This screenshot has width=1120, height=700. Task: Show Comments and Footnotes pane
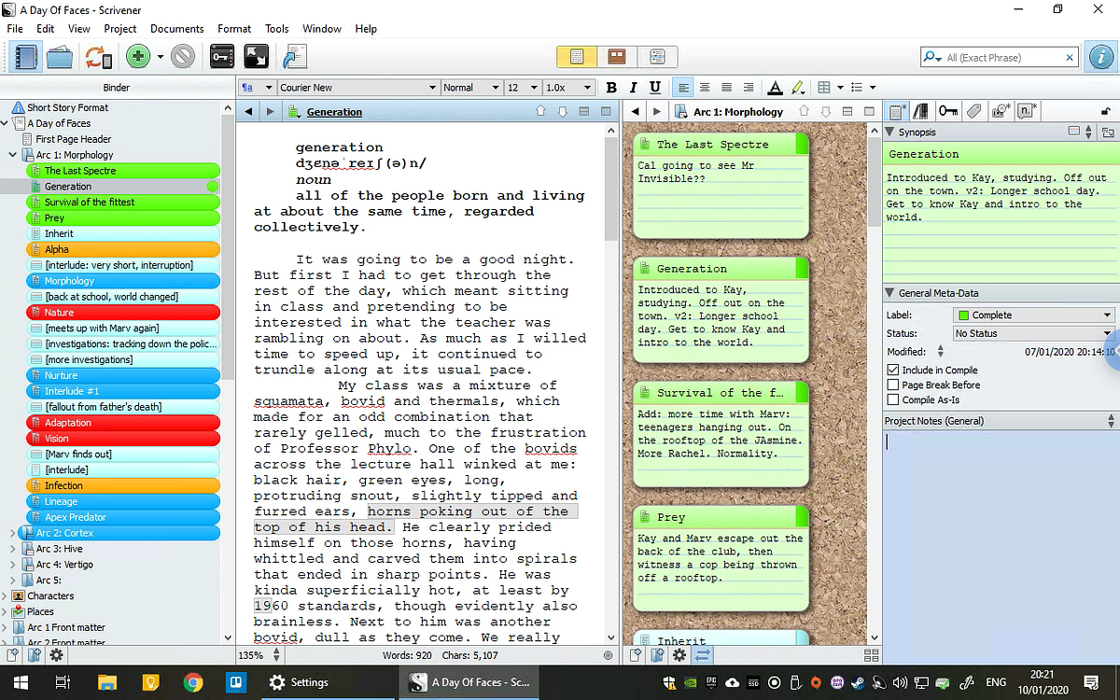(1026, 111)
